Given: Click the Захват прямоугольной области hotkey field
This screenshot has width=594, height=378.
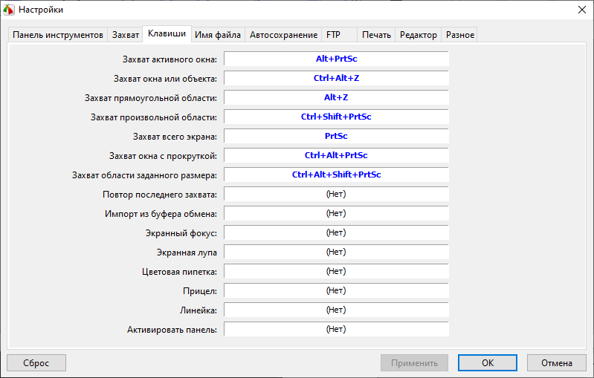Looking at the screenshot, I should pyautogui.click(x=336, y=97).
